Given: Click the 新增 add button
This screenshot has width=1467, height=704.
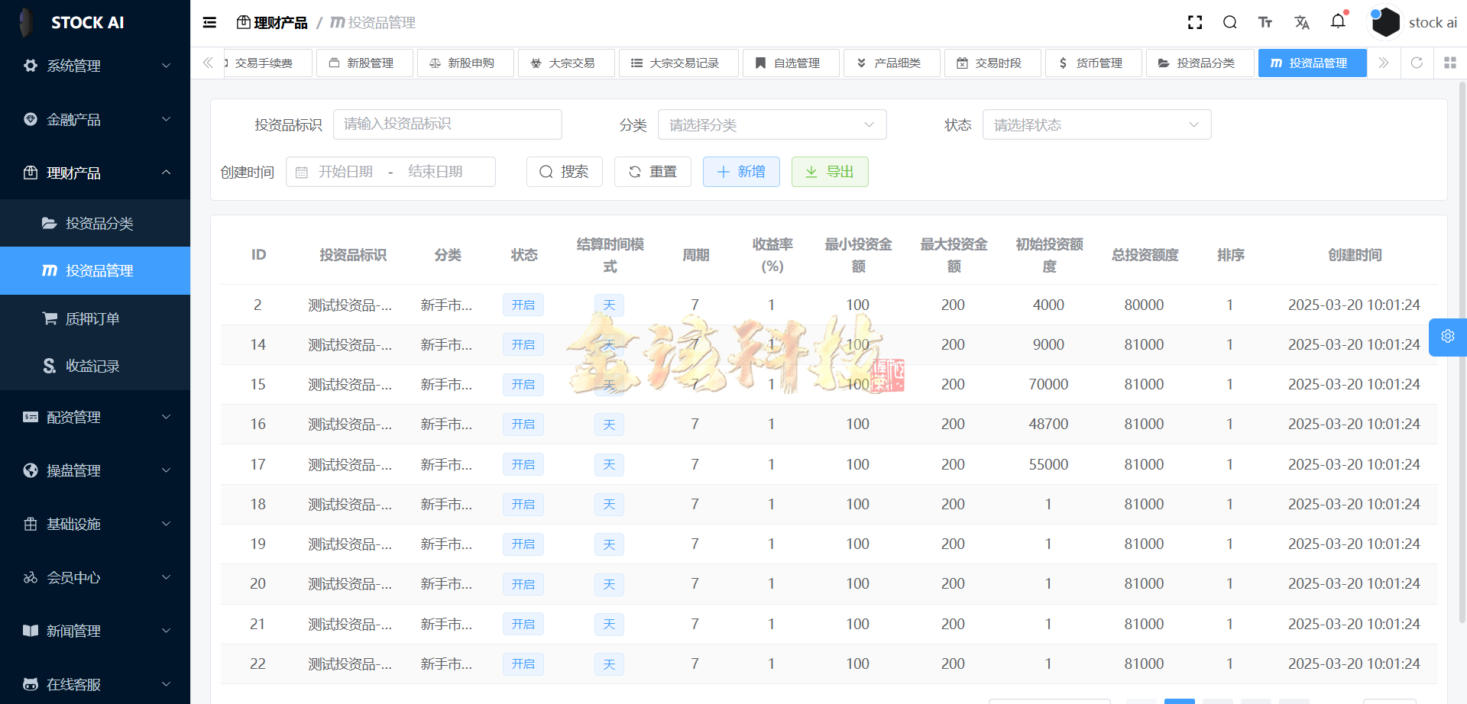Looking at the screenshot, I should pos(740,172).
